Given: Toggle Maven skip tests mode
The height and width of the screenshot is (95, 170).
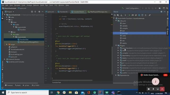Looking at the screenshot, I should click(x=139, y=15).
